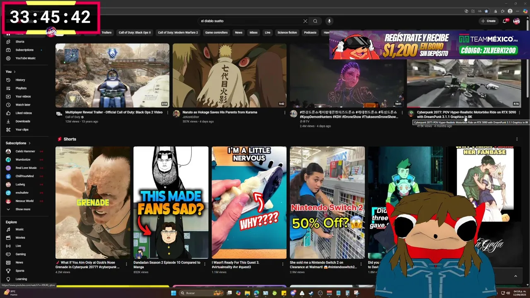Open YouTube Music from the sidebar
The image size is (530, 298).
[25, 58]
